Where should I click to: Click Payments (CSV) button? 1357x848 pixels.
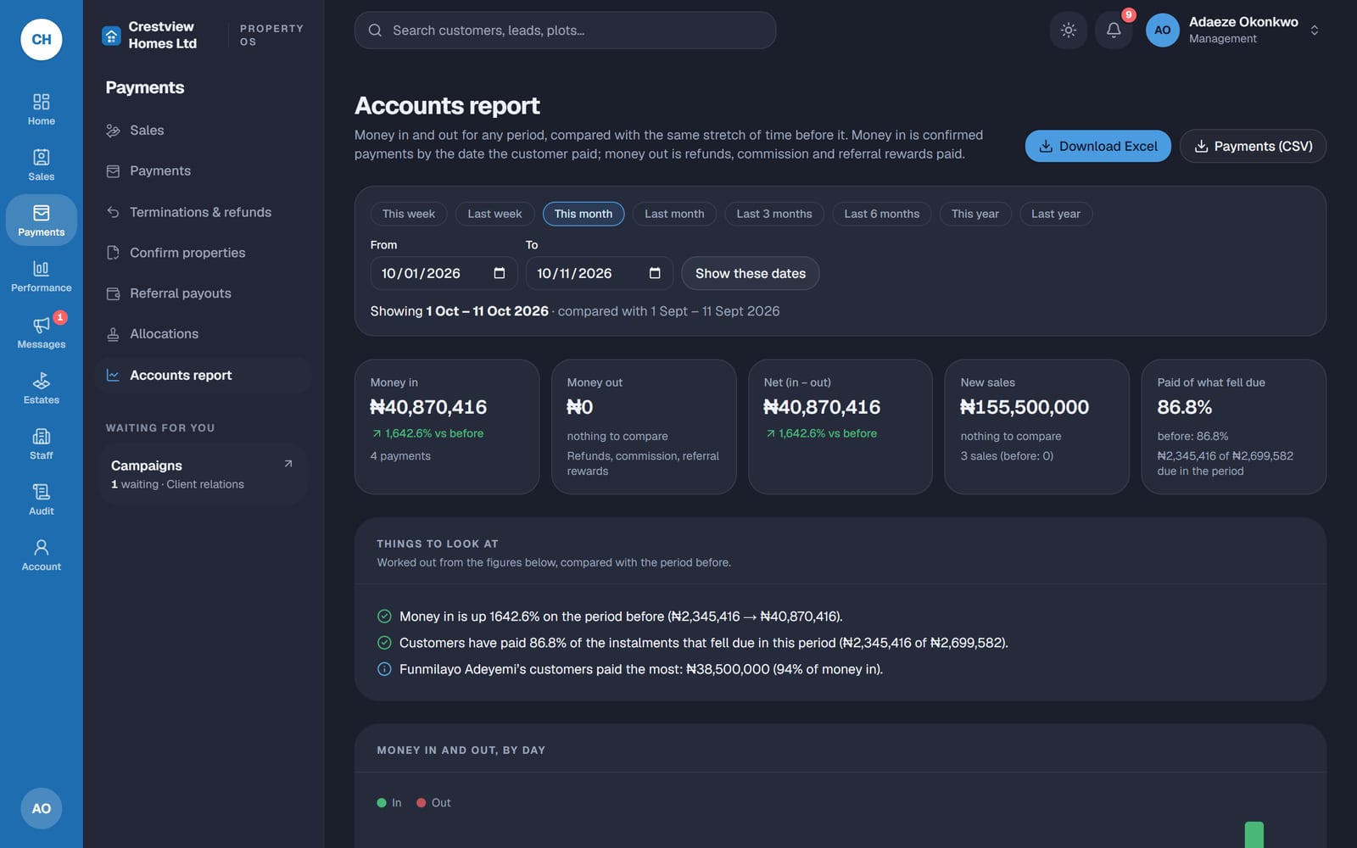pos(1253,146)
